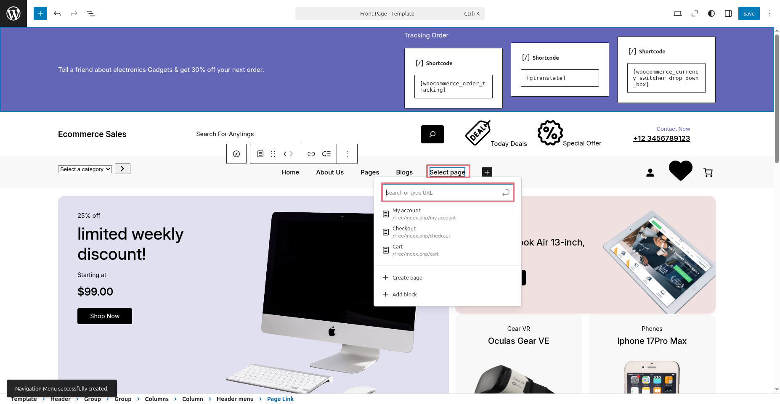Screen dimensions: 780x404
Task: Click the shopping cart icon
Action: pos(708,172)
